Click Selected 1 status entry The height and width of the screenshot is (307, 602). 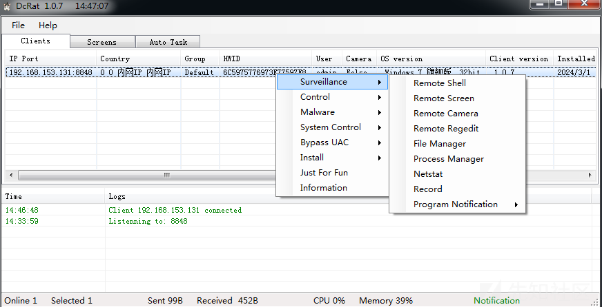72,301
